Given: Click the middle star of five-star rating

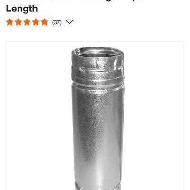Looking at the screenshot, I should [27, 22].
